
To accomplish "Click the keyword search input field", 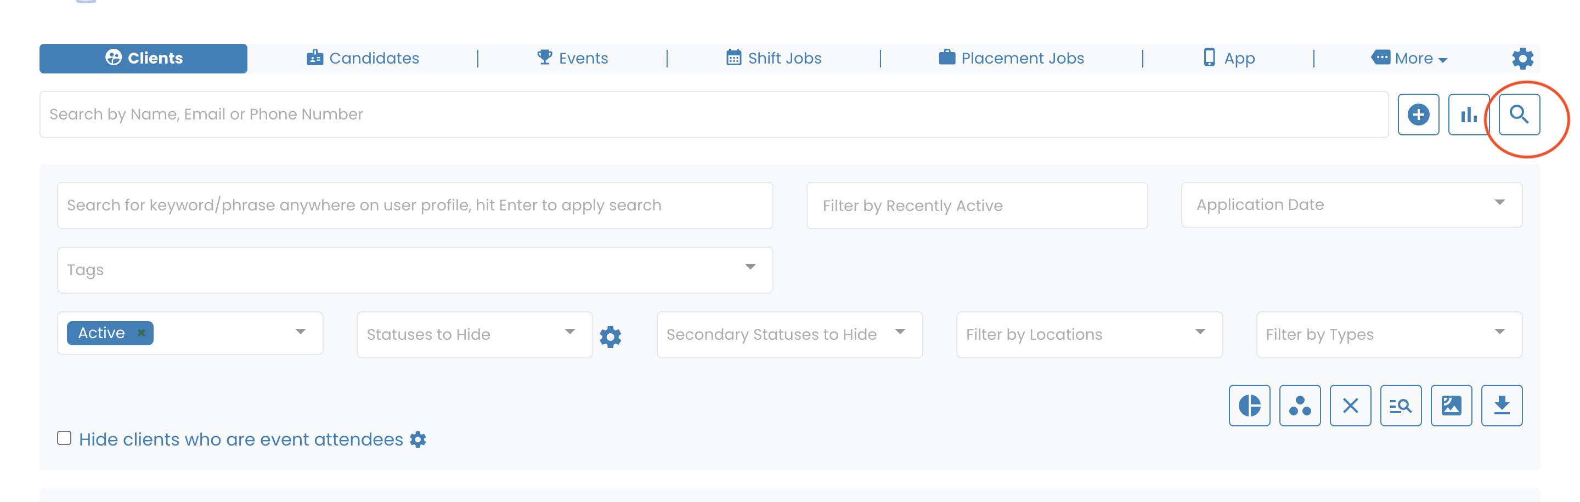I will [415, 205].
